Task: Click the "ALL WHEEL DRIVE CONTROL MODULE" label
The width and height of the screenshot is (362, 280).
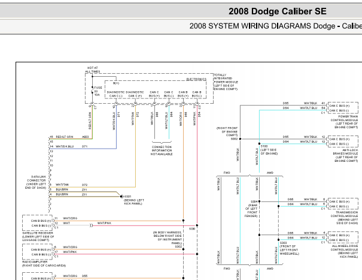Action: 344,251
